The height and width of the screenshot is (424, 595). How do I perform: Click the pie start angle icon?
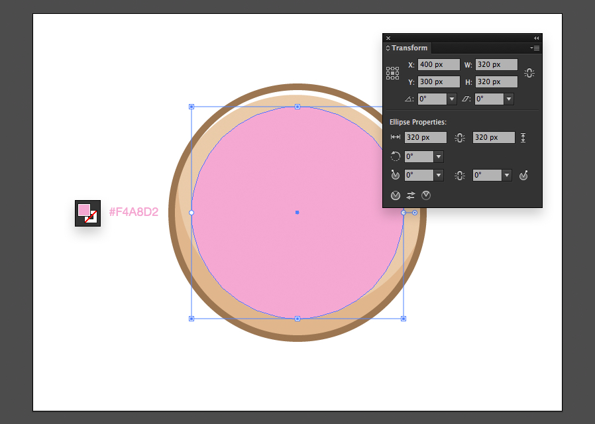click(x=396, y=175)
